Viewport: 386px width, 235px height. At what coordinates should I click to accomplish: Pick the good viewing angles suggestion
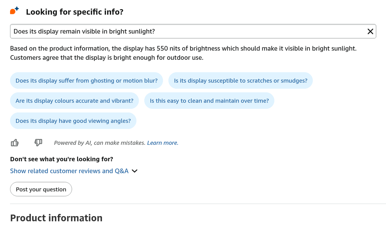click(x=73, y=121)
